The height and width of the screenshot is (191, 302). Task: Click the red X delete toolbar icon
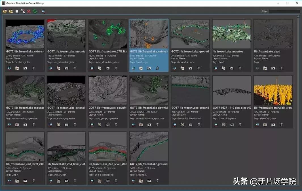28,11
